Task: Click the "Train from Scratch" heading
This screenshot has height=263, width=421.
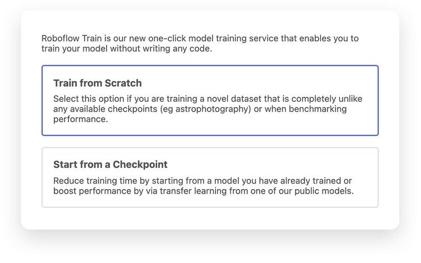Action: coord(97,83)
